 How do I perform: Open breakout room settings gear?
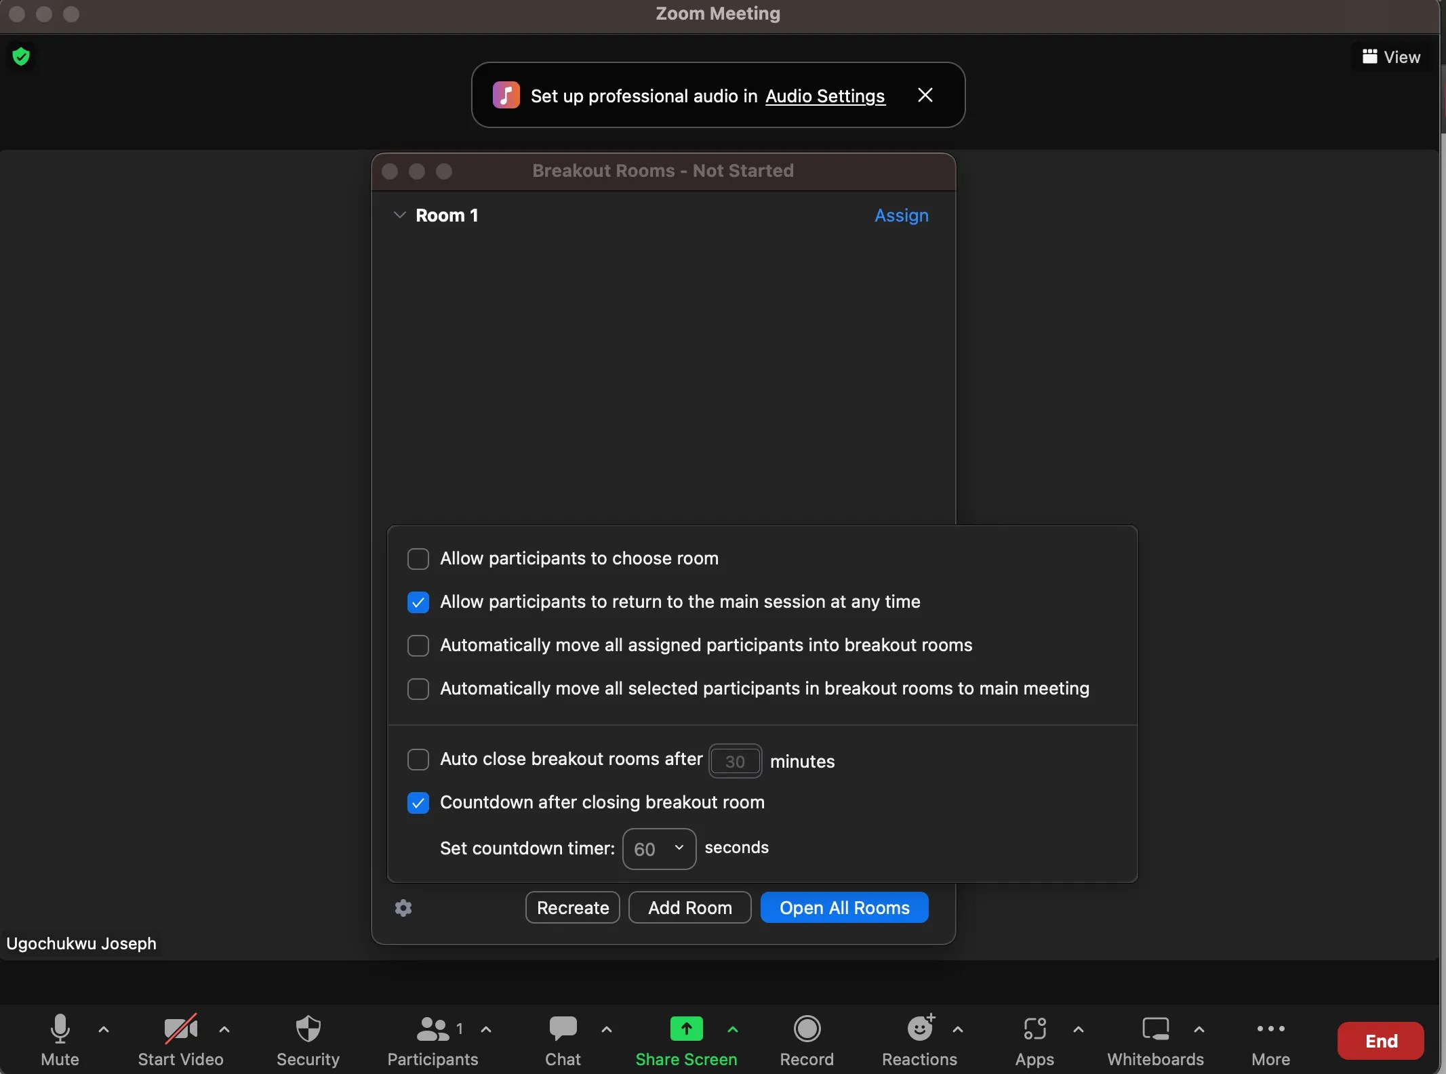tap(403, 908)
